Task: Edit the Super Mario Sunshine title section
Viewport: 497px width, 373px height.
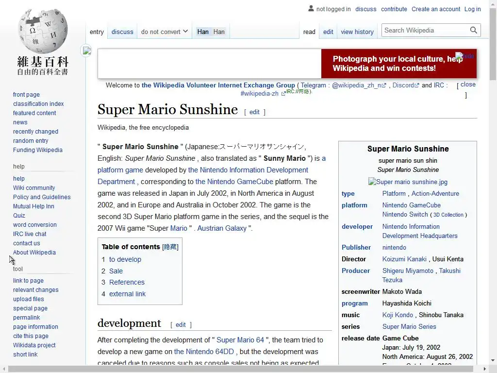Action: 254,112
